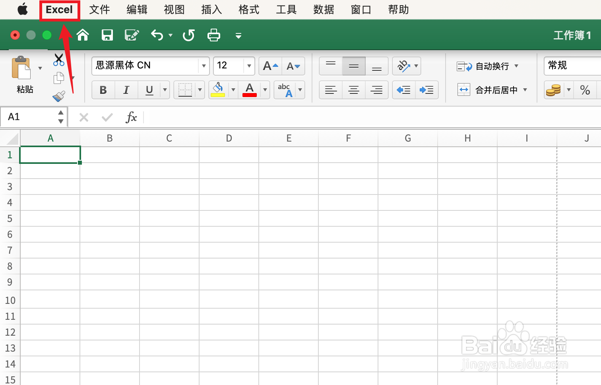Click the font name field 思源黑体 CN

pos(145,66)
